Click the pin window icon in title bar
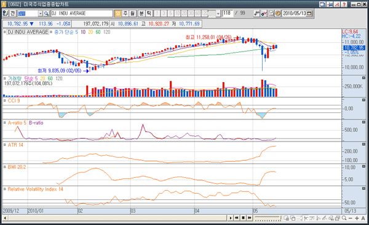 coord(330,4)
